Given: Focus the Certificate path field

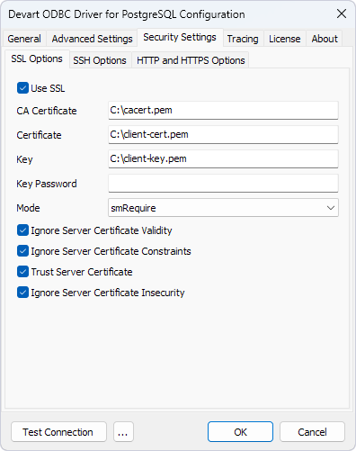Looking at the screenshot, I should [x=223, y=134].
